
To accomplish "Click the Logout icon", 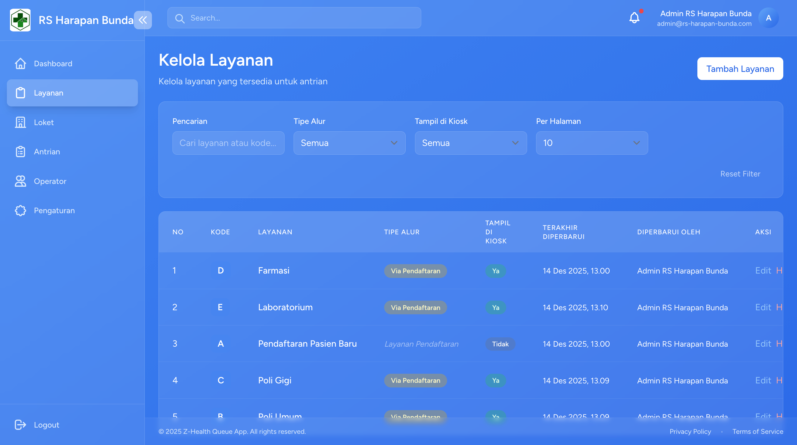I will (21, 425).
